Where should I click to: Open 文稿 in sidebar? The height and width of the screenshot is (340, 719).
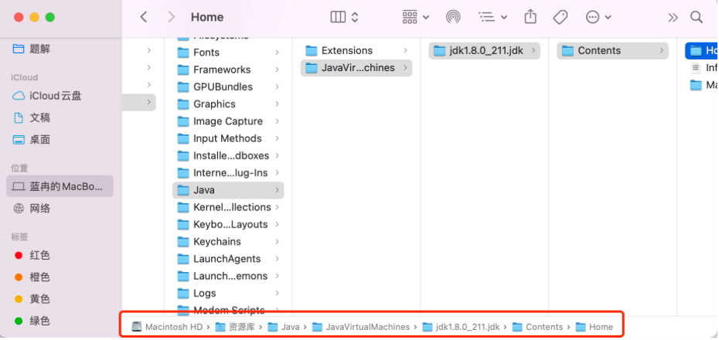(x=60, y=117)
